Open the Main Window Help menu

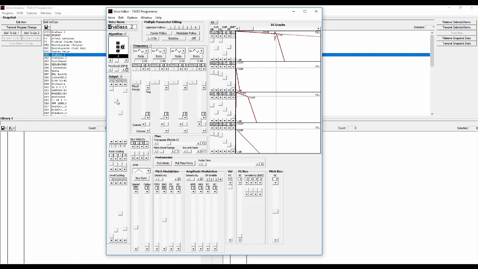coord(58,13)
